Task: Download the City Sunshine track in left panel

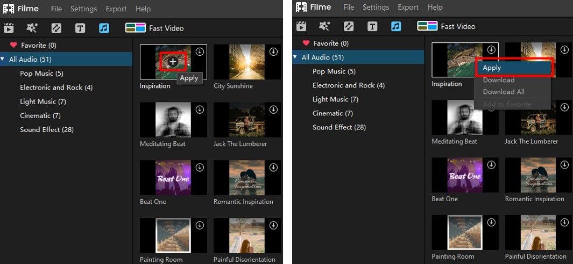Action: click(x=273, y=52)
